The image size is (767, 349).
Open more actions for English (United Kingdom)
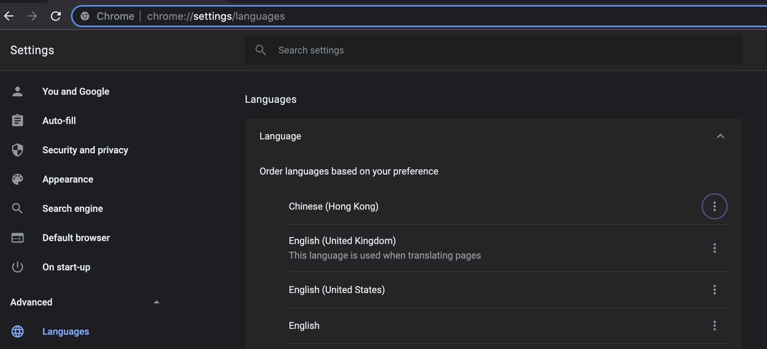714,248
